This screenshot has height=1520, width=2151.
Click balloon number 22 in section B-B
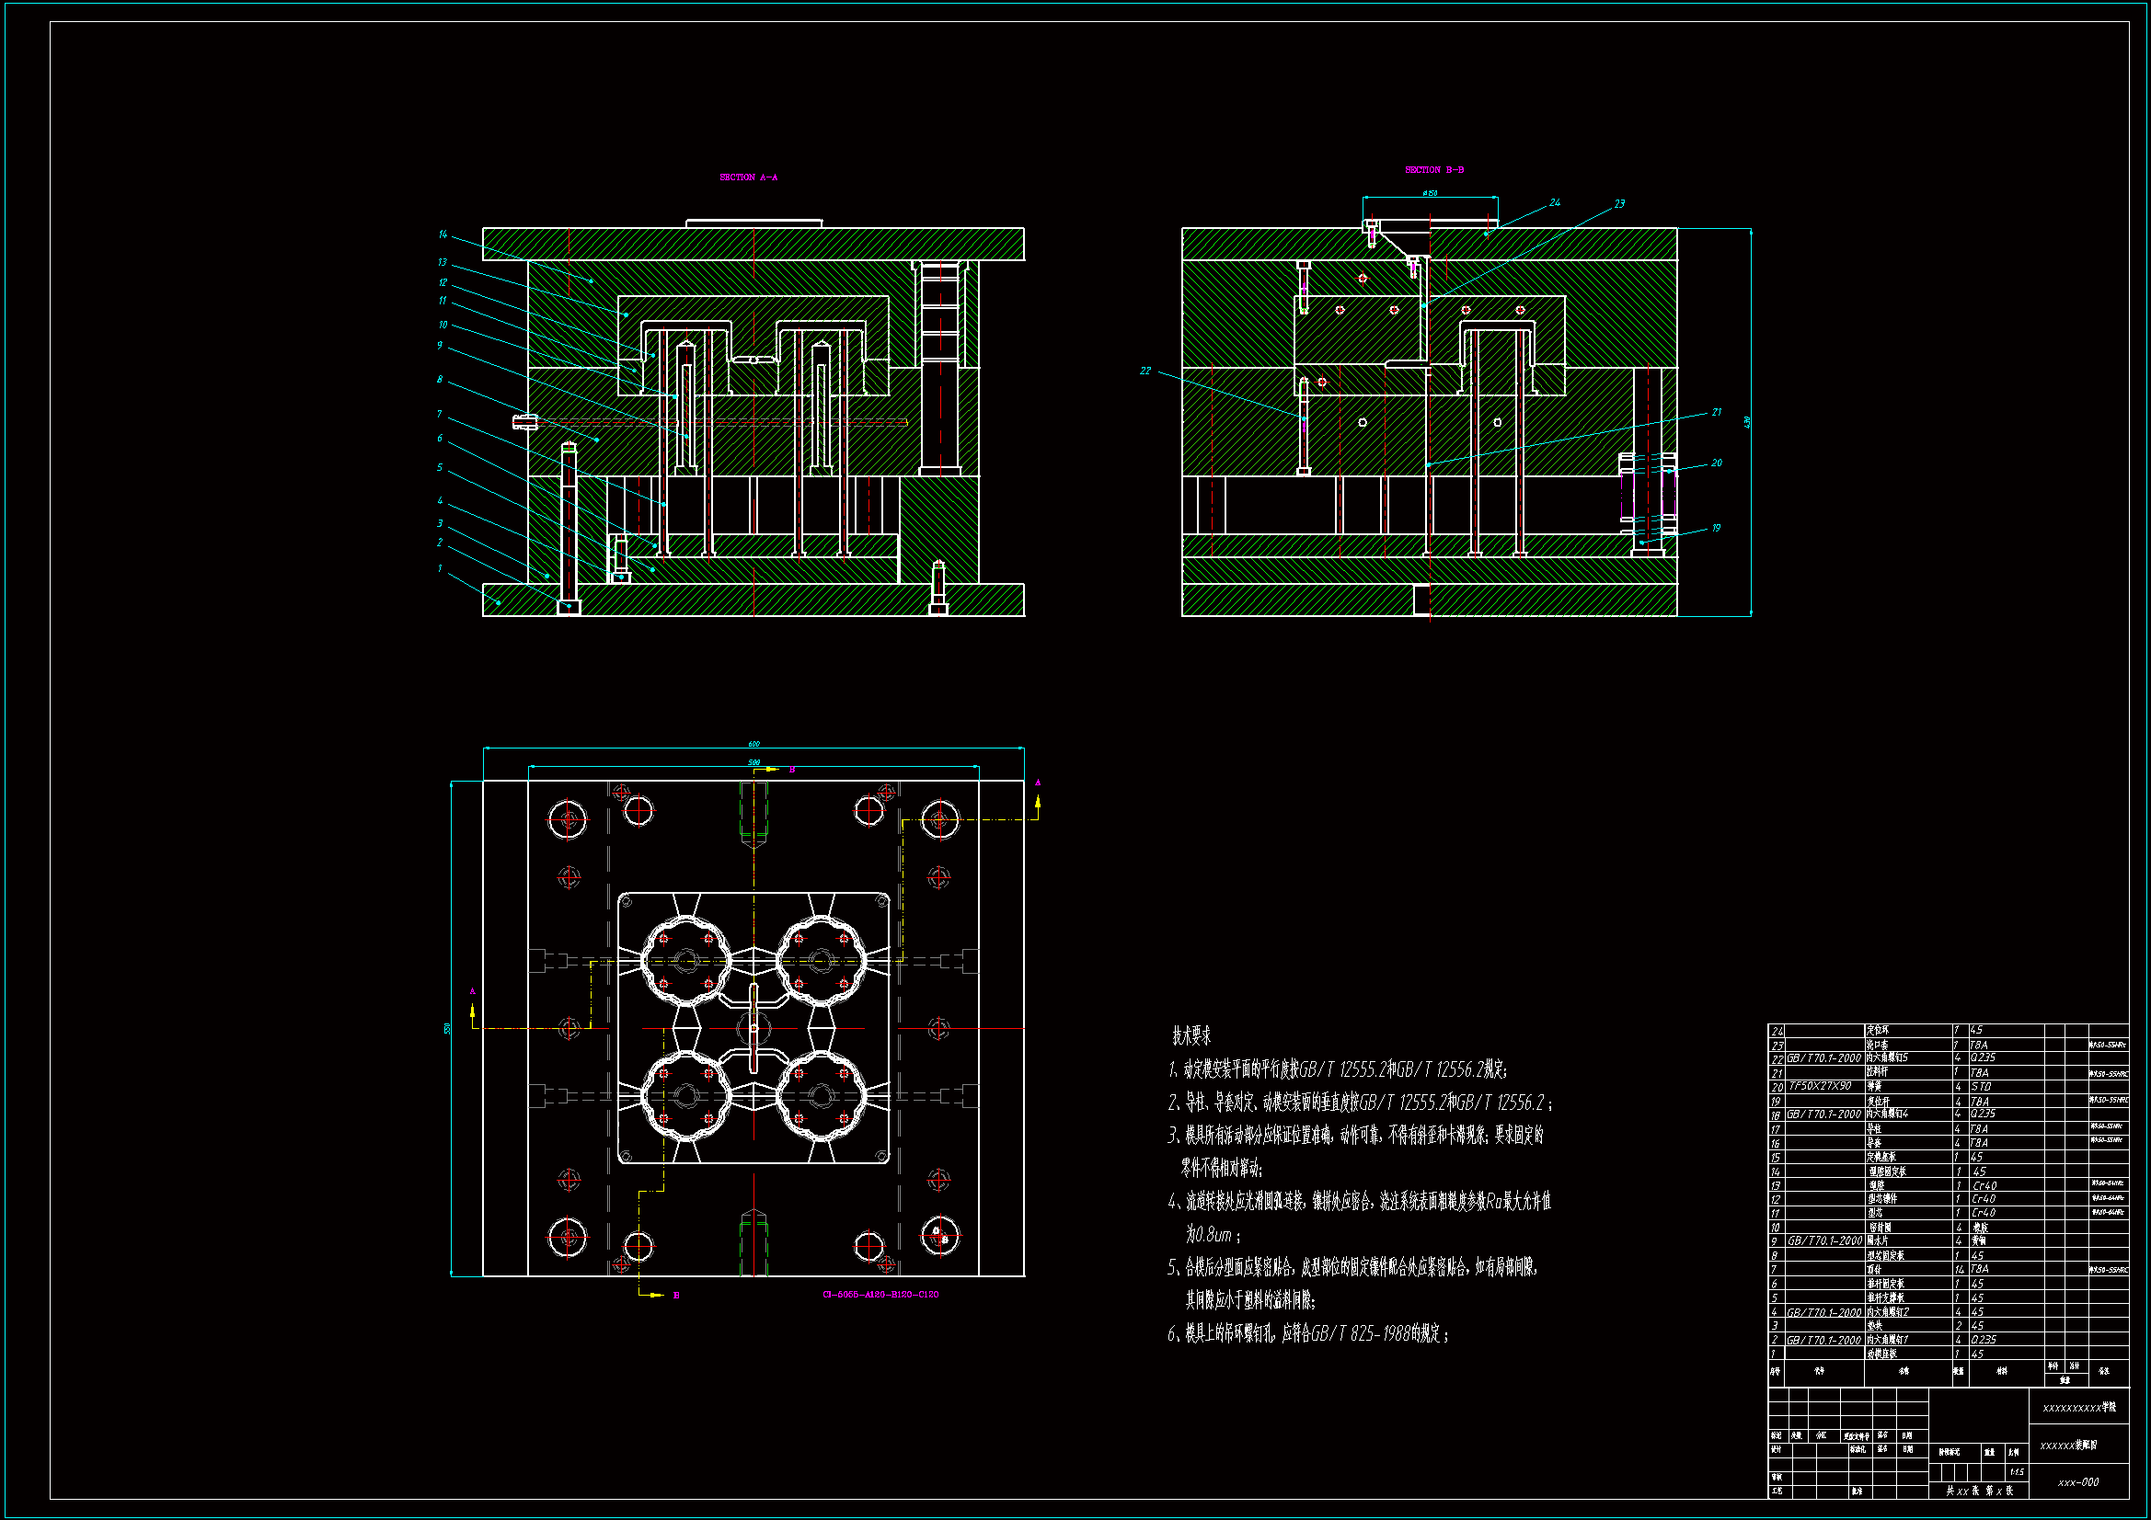point(1145,371)
